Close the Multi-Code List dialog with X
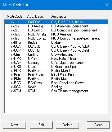 click(107, 5)
